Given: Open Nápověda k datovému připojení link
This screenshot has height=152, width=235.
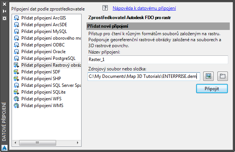Looking at the screenshot, I should point(144,8).
